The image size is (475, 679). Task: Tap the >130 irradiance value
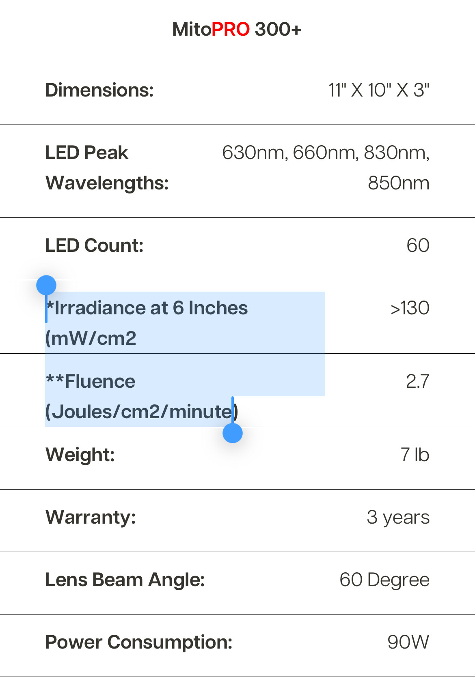coord(410,308)
